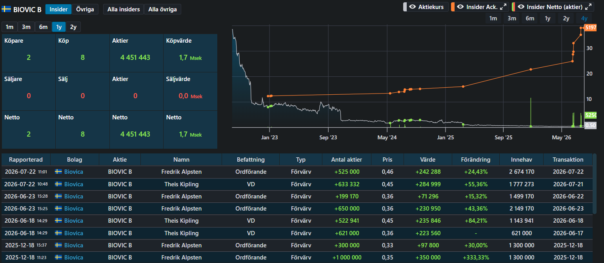Image resolution: width=604 pixels, height=263 pixels.
Task: Click the Swedish flag in the first table row
Action: click(58, 172)
